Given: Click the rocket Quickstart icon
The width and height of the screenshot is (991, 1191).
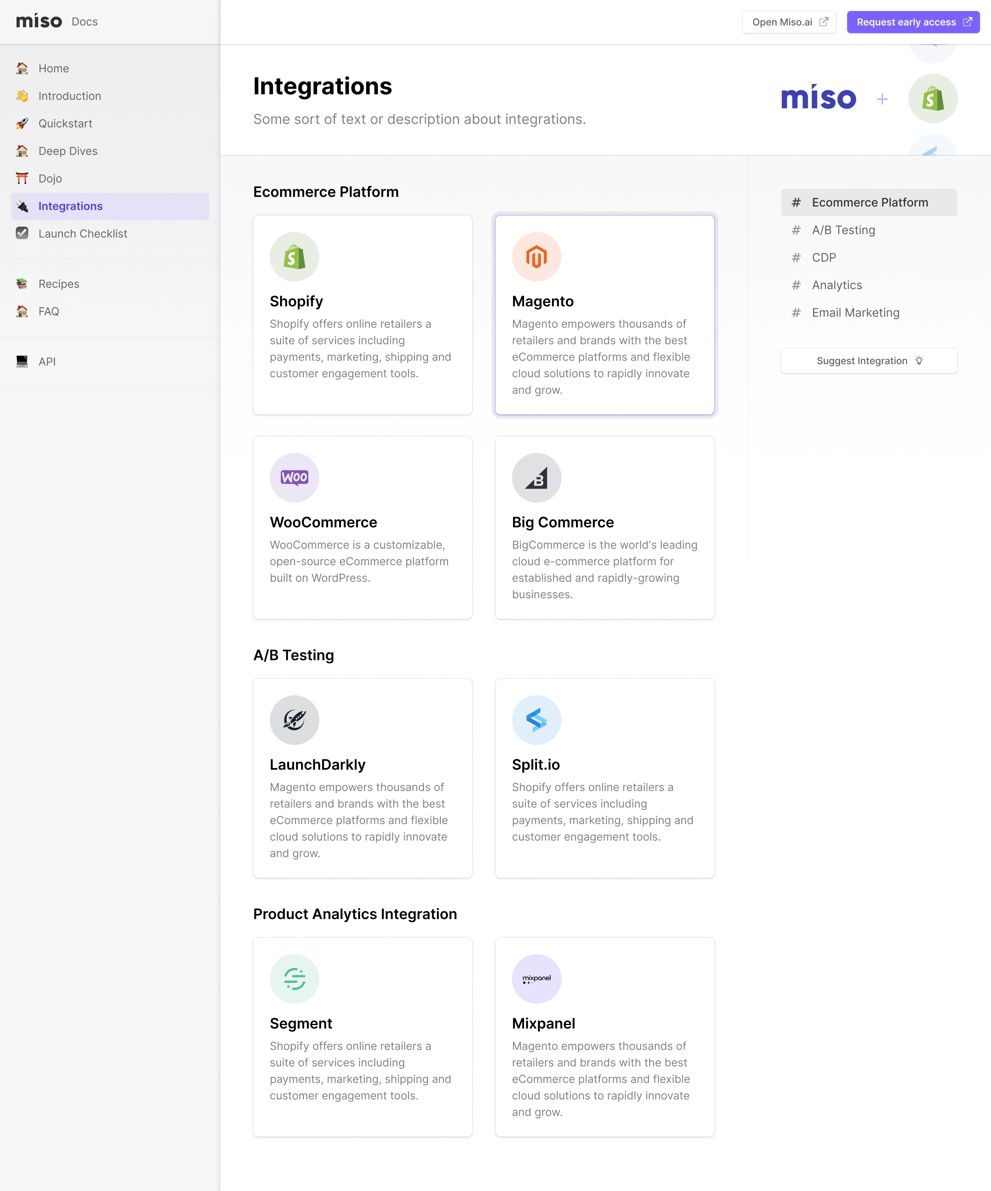Looking at the screenshot, I should (22, 123).
